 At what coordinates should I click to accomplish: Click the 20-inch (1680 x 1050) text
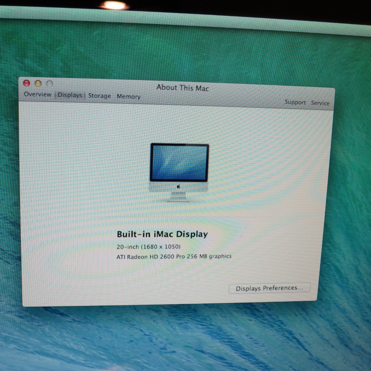click(148, 247)
